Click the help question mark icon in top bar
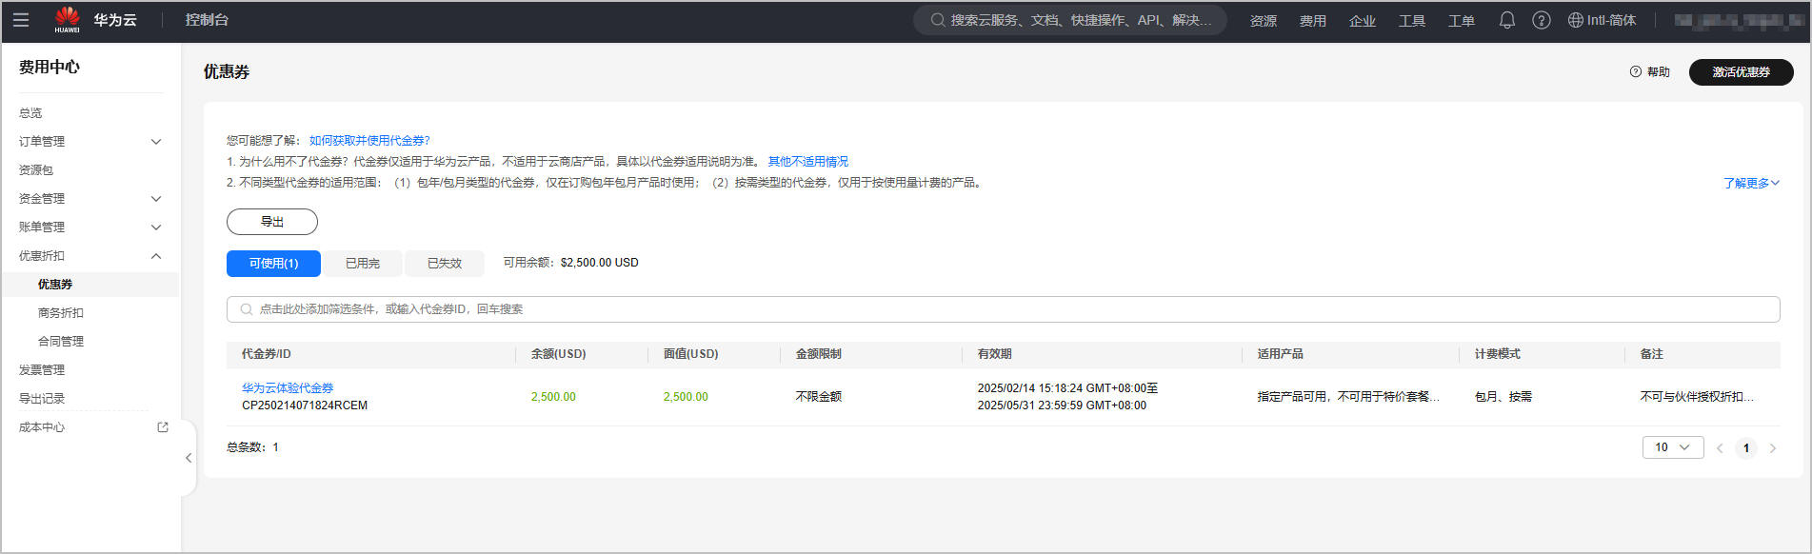This screenshot has height=554, width=1812. click(1541, 20)
